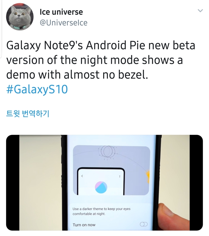Screen dimensions: 209x236
Task: Click the yellow sun icon in the illustration
Action: [147, 177]
